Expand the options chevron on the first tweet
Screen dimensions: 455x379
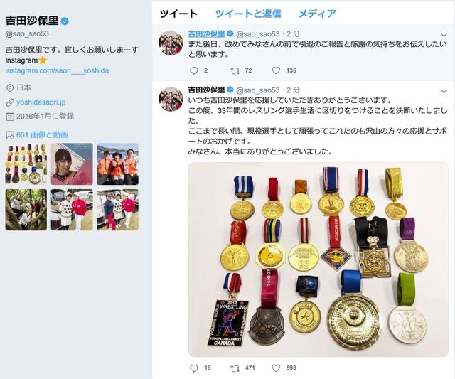[x=444, y=35]
